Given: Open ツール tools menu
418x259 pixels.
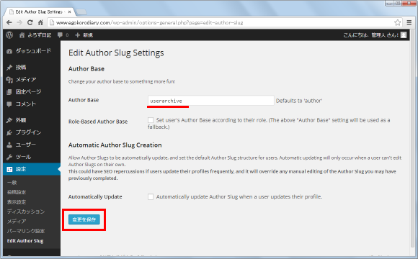Looking at the screenshot, I should (x=32, y=157).
